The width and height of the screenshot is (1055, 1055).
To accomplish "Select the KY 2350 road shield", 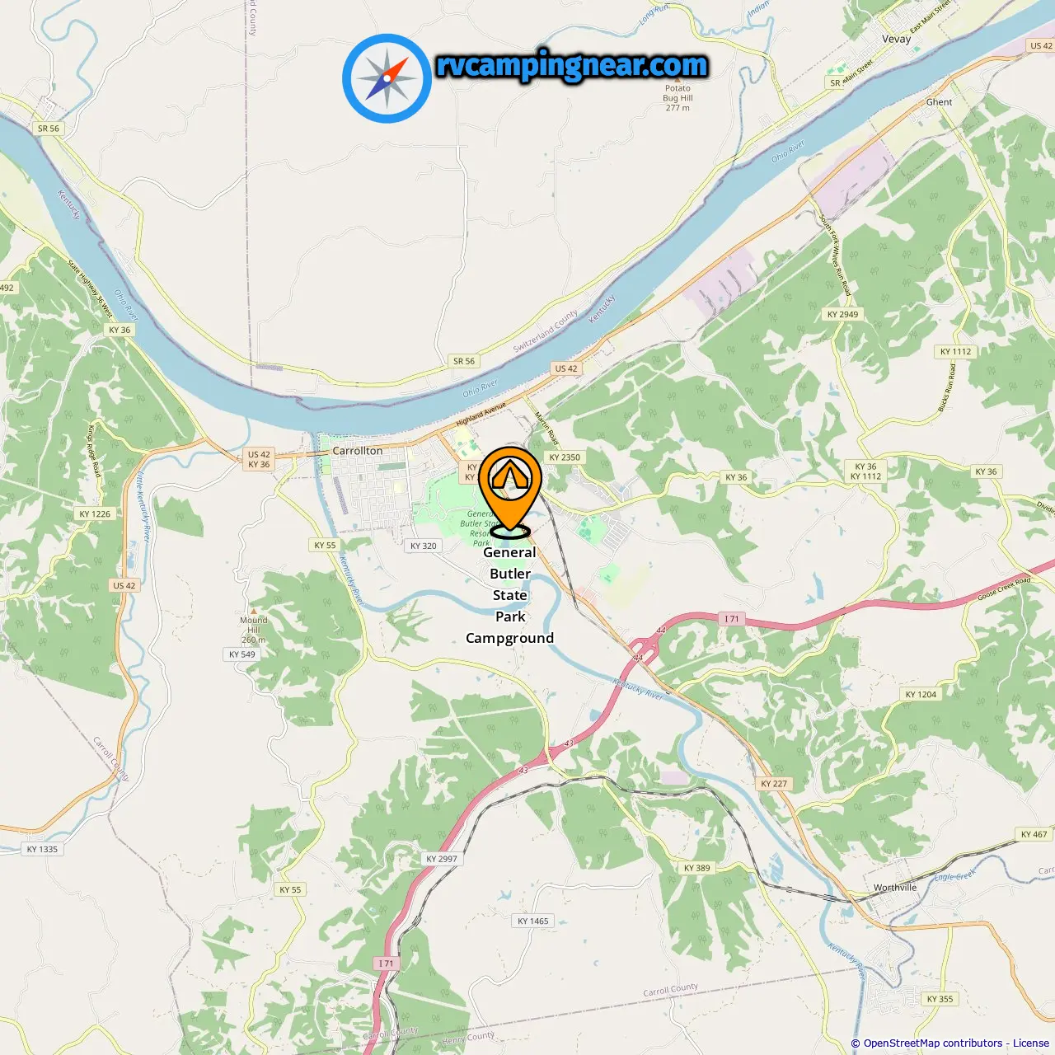I will tap(565, 457).
